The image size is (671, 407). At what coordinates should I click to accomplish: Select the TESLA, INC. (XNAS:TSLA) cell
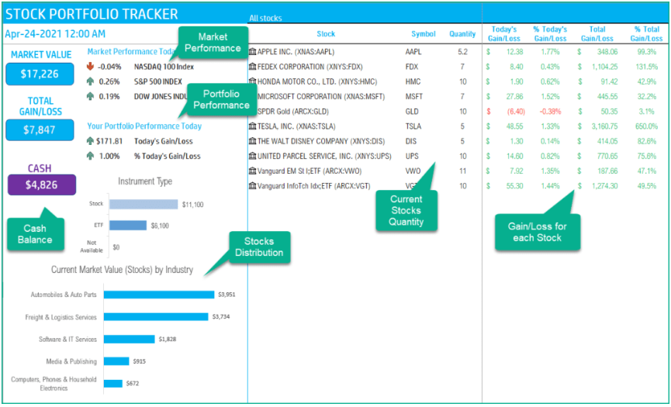pos(296,126)
